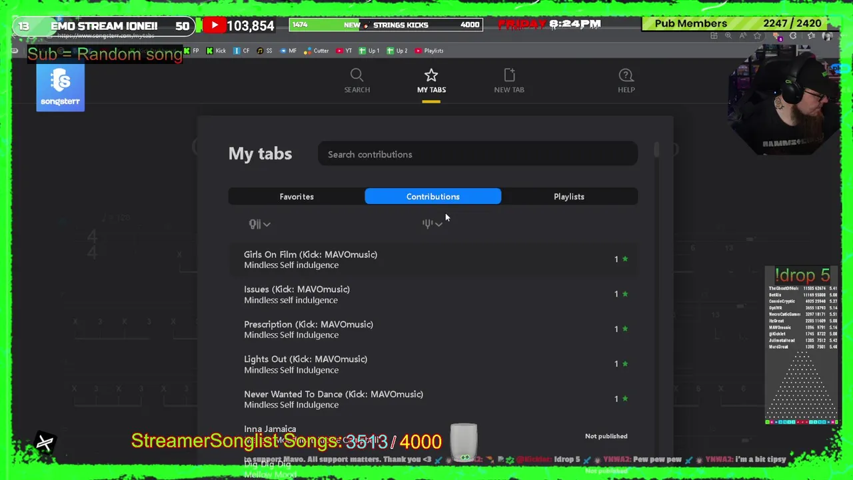Open the Cutter bookmark
Viewport: 853px width, 480px height.
(316, 51)
